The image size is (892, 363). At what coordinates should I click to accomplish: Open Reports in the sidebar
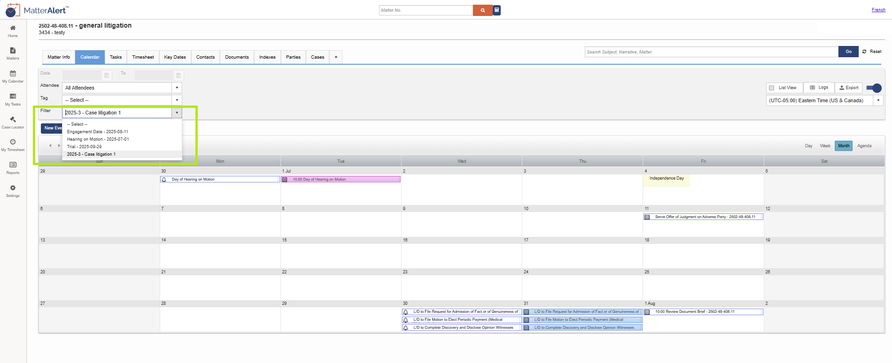[x=13, y=168]
